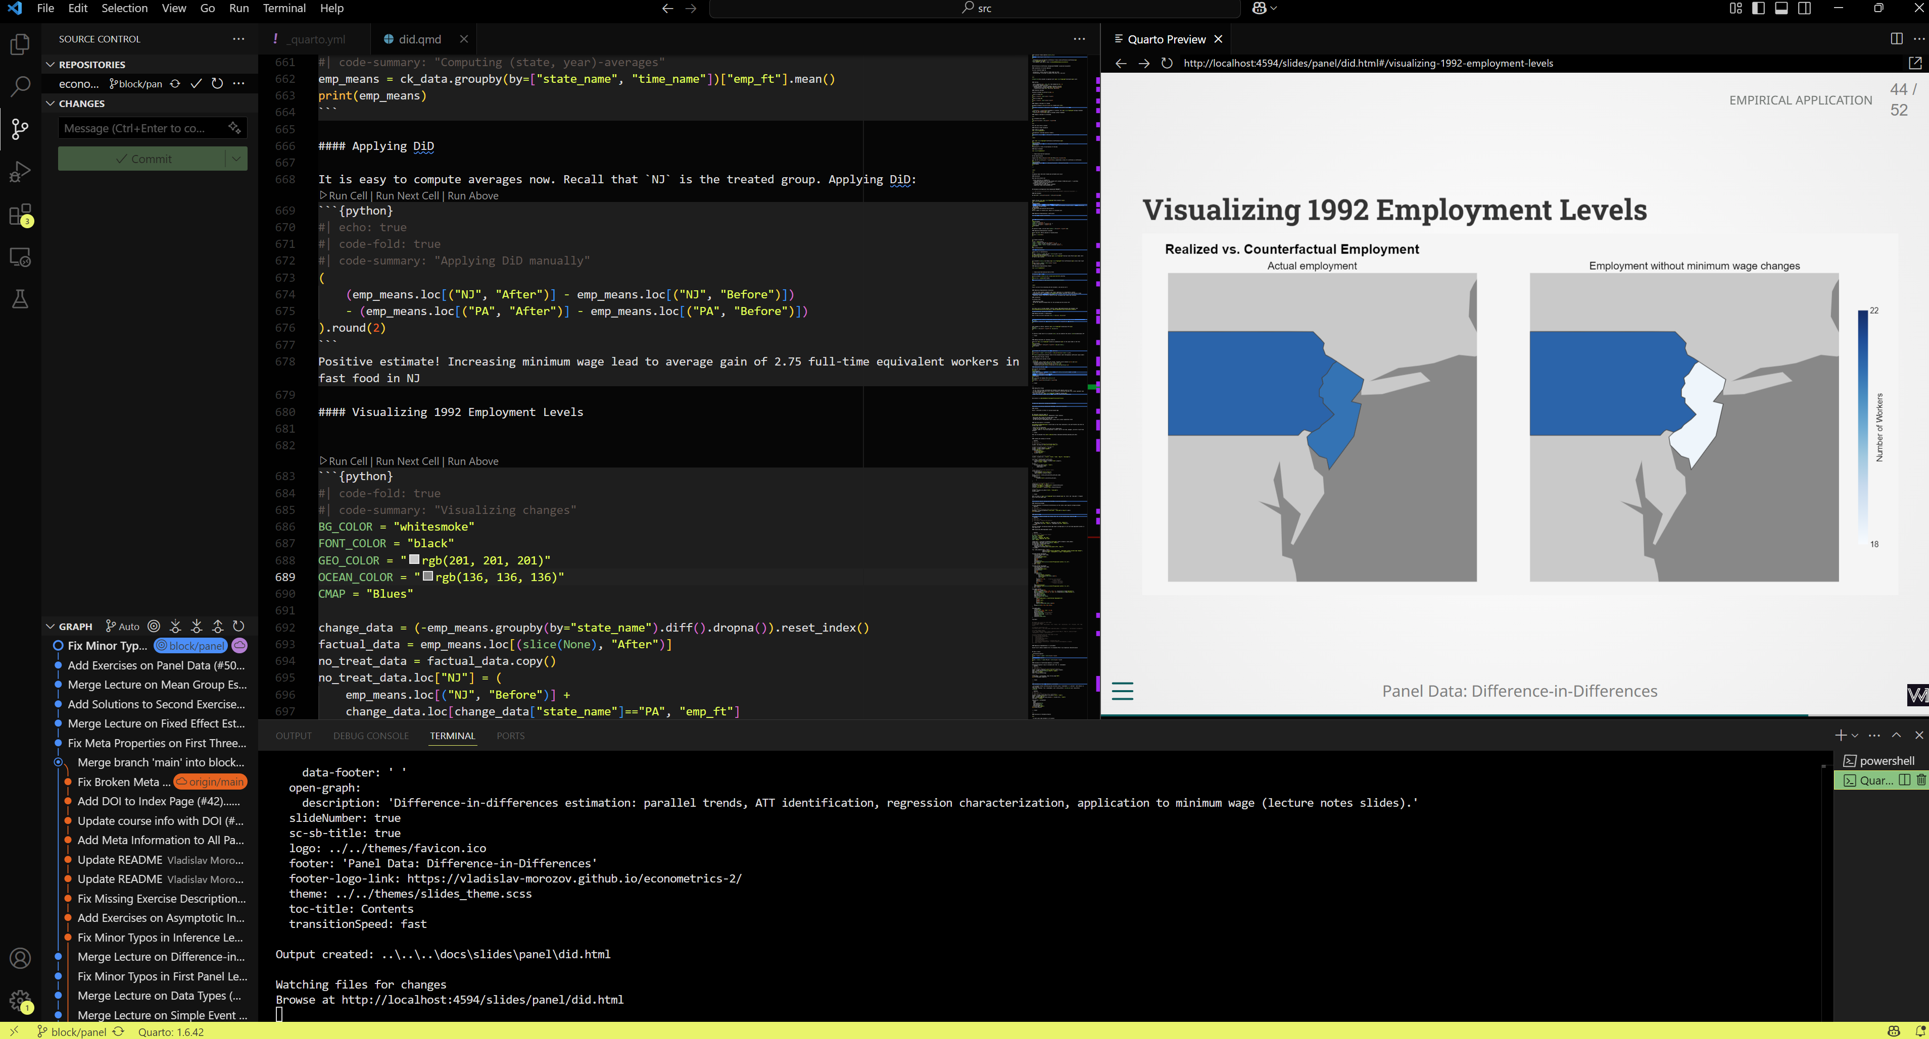The image size is (1929, 1039).
Task: Open the Selection menu
Action: pos(124,8)
